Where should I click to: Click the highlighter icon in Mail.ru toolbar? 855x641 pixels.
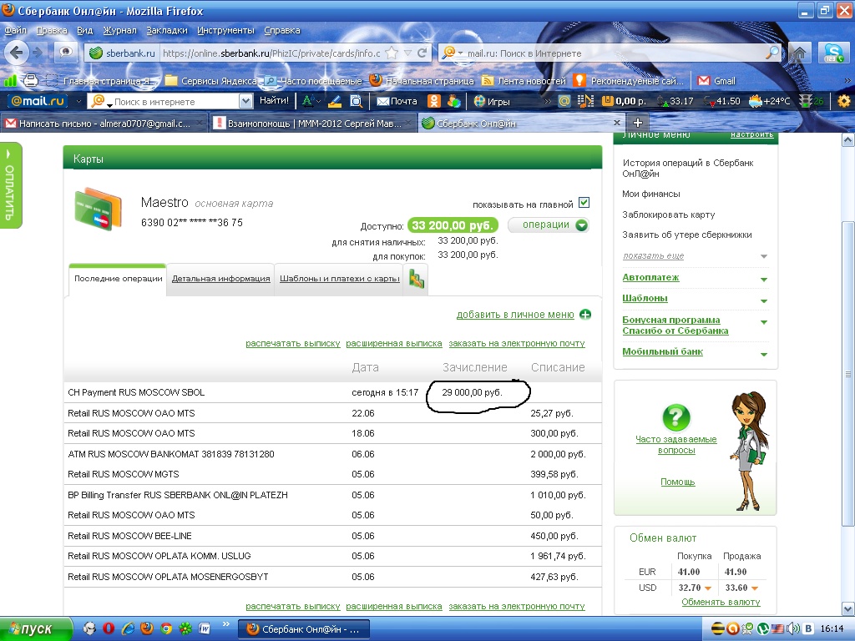click(335, 101)
